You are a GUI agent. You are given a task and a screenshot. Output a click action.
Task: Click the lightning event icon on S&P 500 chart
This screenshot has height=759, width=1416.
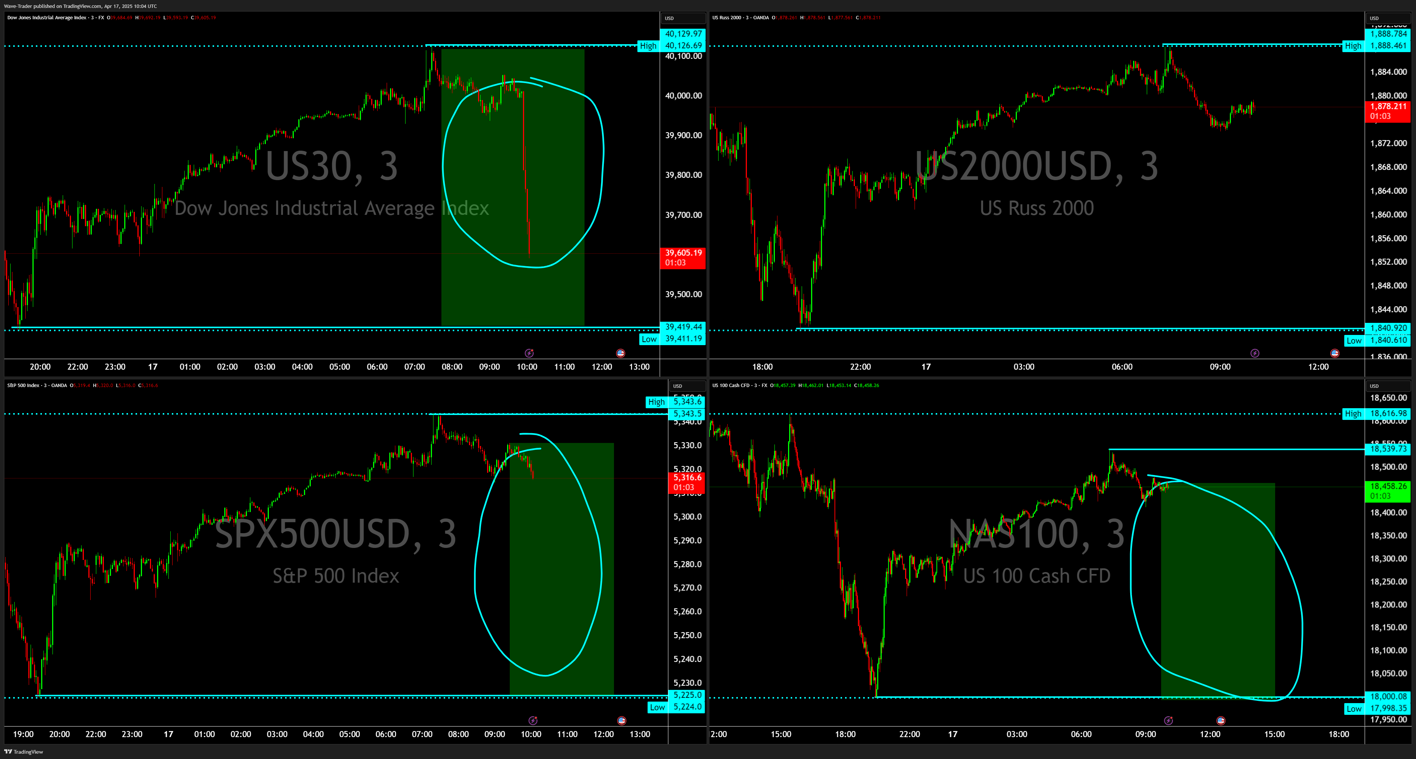533,720
